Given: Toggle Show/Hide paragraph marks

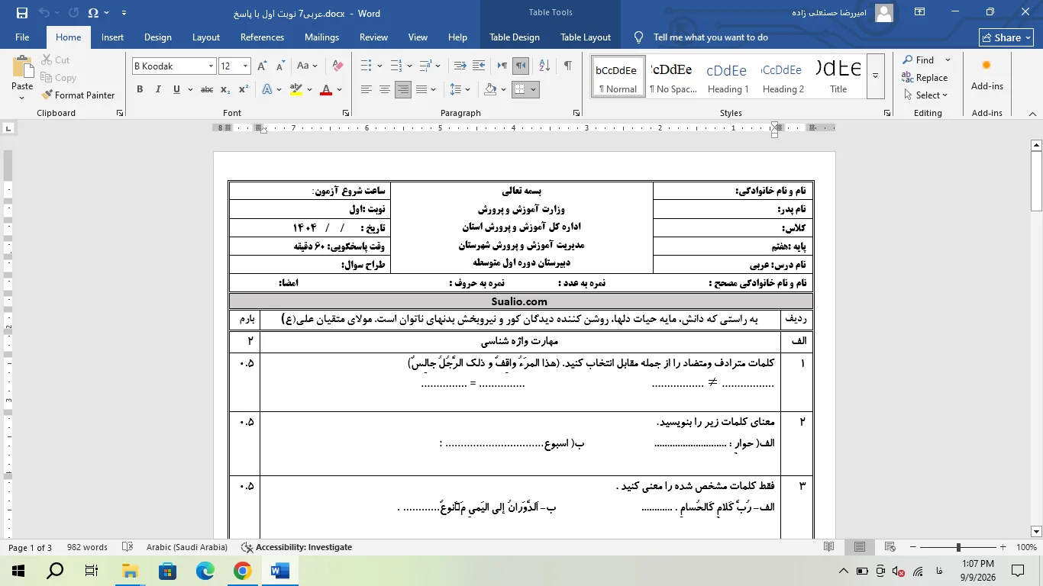Looking at the screenshot, I should (567, 66).
